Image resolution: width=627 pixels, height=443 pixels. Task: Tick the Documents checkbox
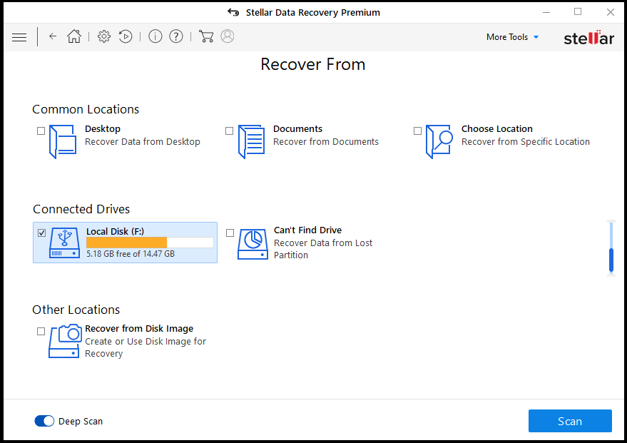[229, 131]
